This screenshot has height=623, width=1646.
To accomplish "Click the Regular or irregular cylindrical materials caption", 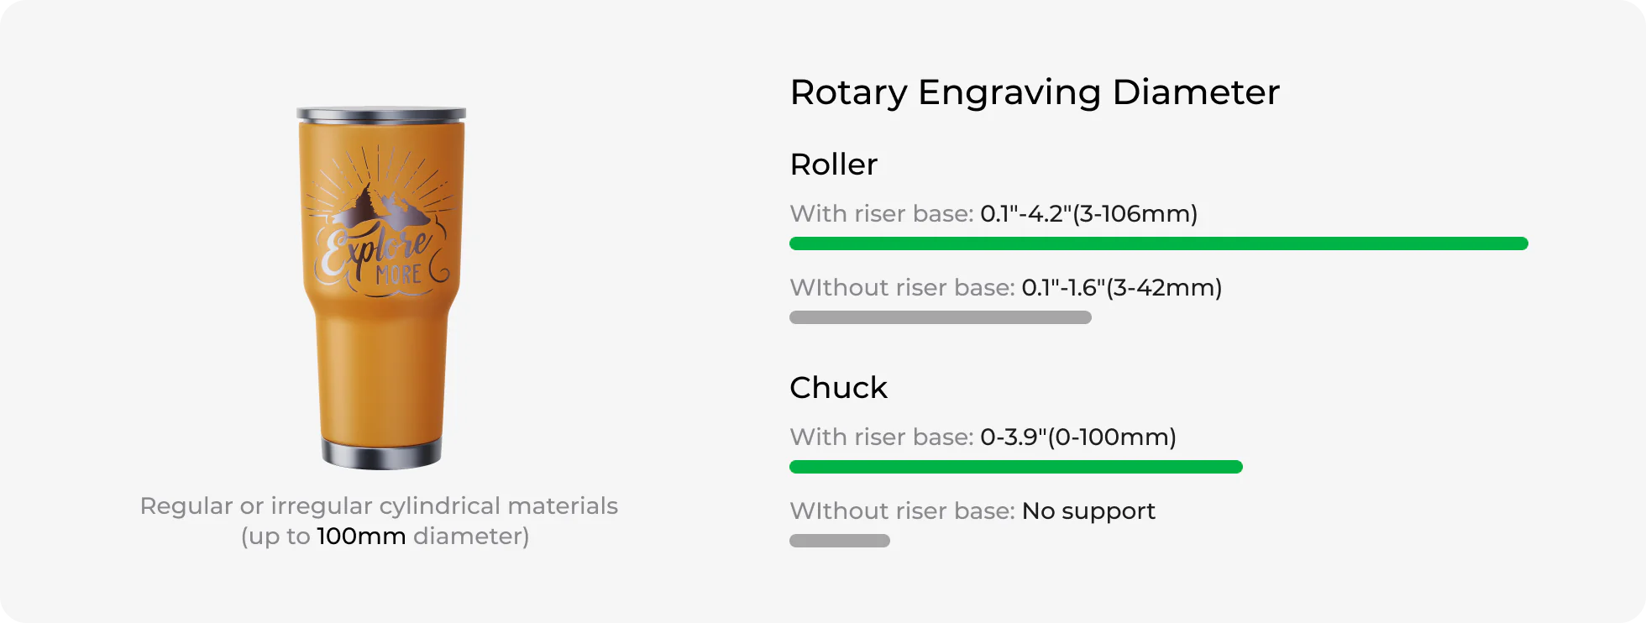I will [379, 506].
